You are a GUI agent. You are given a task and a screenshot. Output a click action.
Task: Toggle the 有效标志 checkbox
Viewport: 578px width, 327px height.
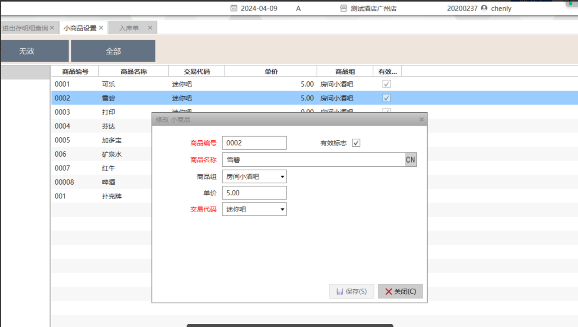coord(356,143)
